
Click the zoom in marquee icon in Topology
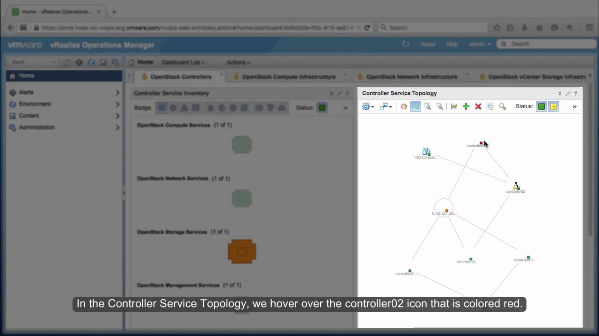coord(428,106)
